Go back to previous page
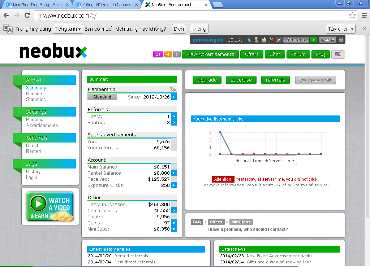Viewport: 370px width, 267px height. pyautogui.click(x=7, y=16)
